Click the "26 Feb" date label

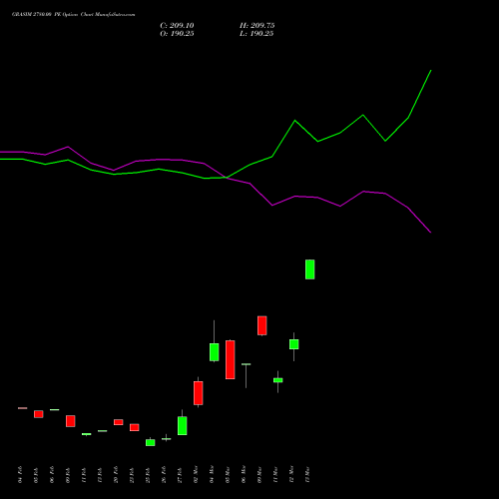164,475
